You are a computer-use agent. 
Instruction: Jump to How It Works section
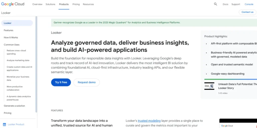[11, 37]
